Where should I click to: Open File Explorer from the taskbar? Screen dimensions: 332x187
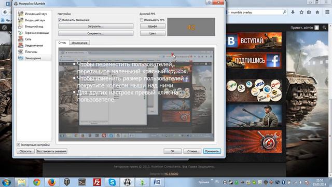pos(21,182)
